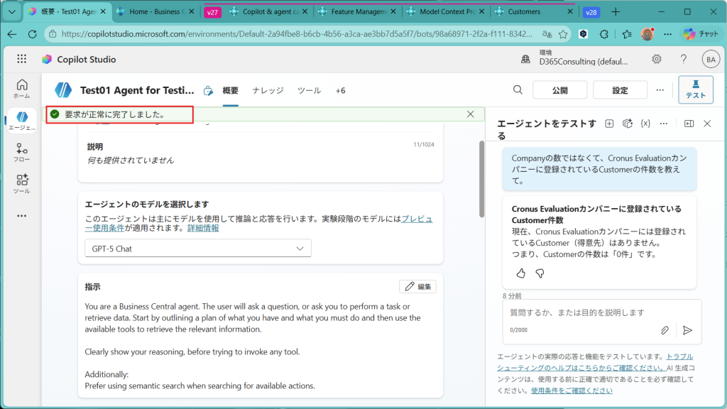
Task: Switch to the ナレッジ tab
Action: pyautogui.click(x=268, y=90)
